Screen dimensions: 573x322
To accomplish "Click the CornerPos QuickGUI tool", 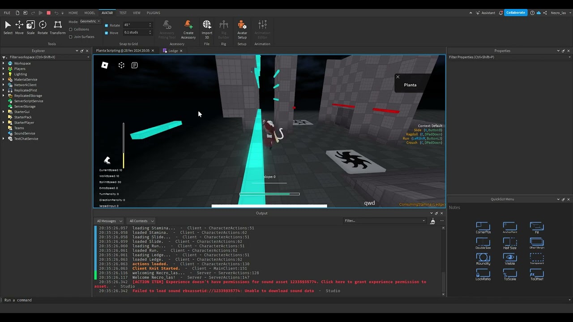I will 483,228.
